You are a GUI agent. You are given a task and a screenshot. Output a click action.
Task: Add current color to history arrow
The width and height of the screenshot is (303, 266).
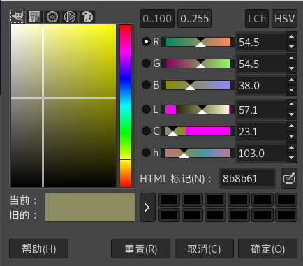[147, 207]
